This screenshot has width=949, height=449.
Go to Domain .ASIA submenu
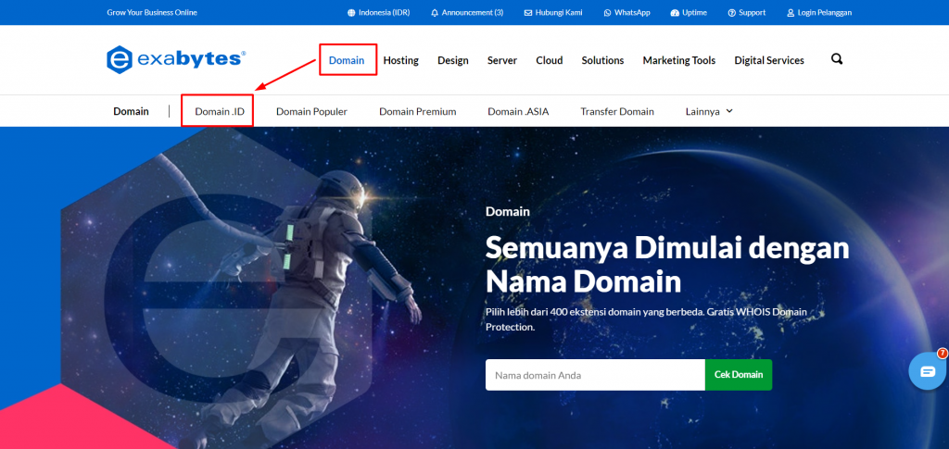click(518, 111)
